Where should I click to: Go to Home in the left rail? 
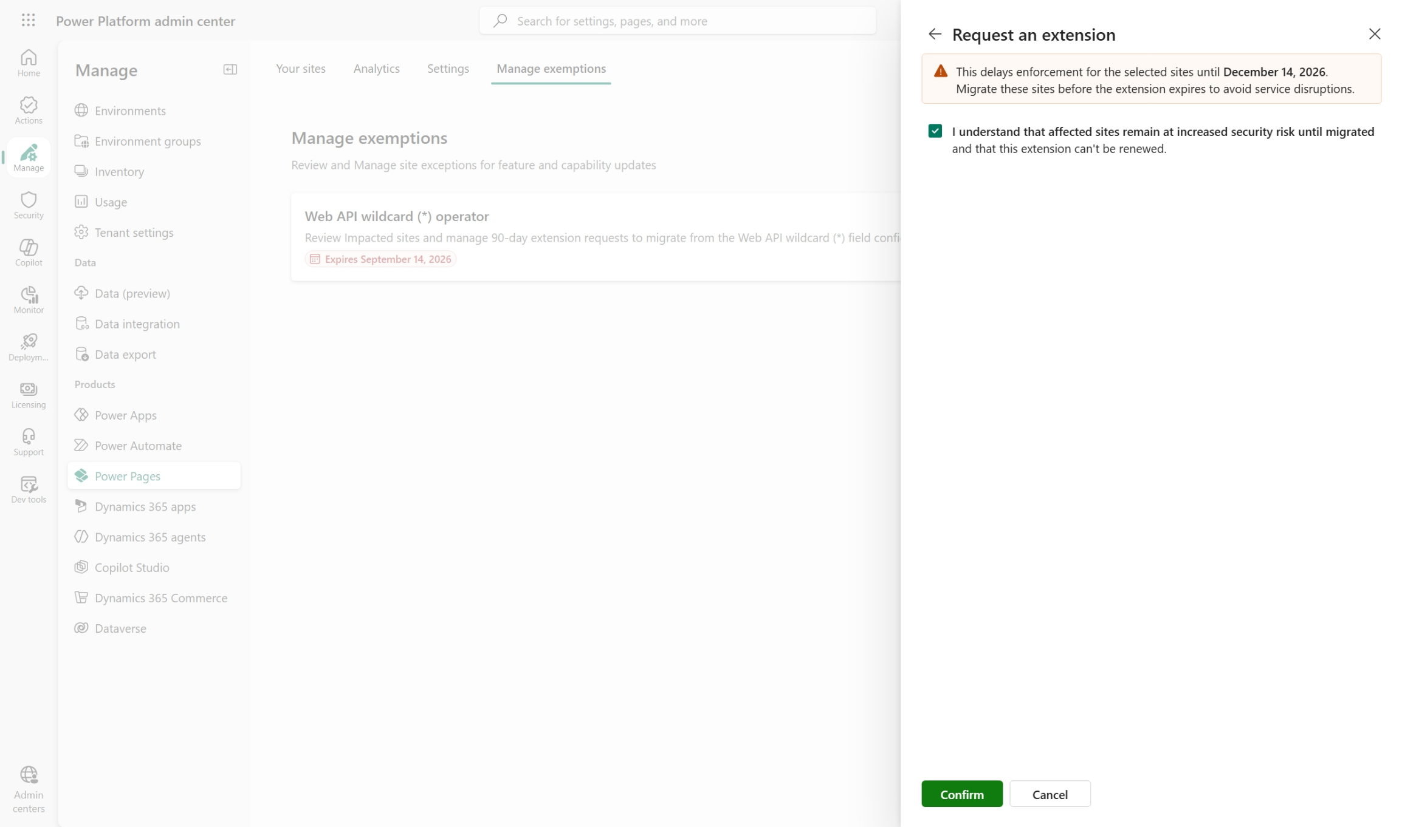click(x=29, y=63)
